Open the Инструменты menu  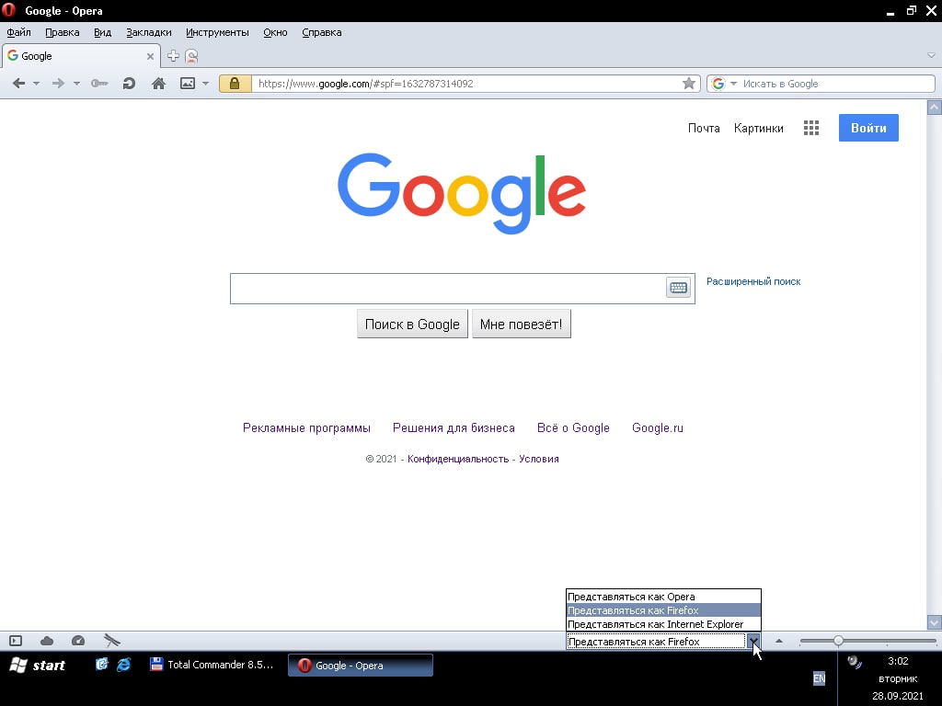217,32
